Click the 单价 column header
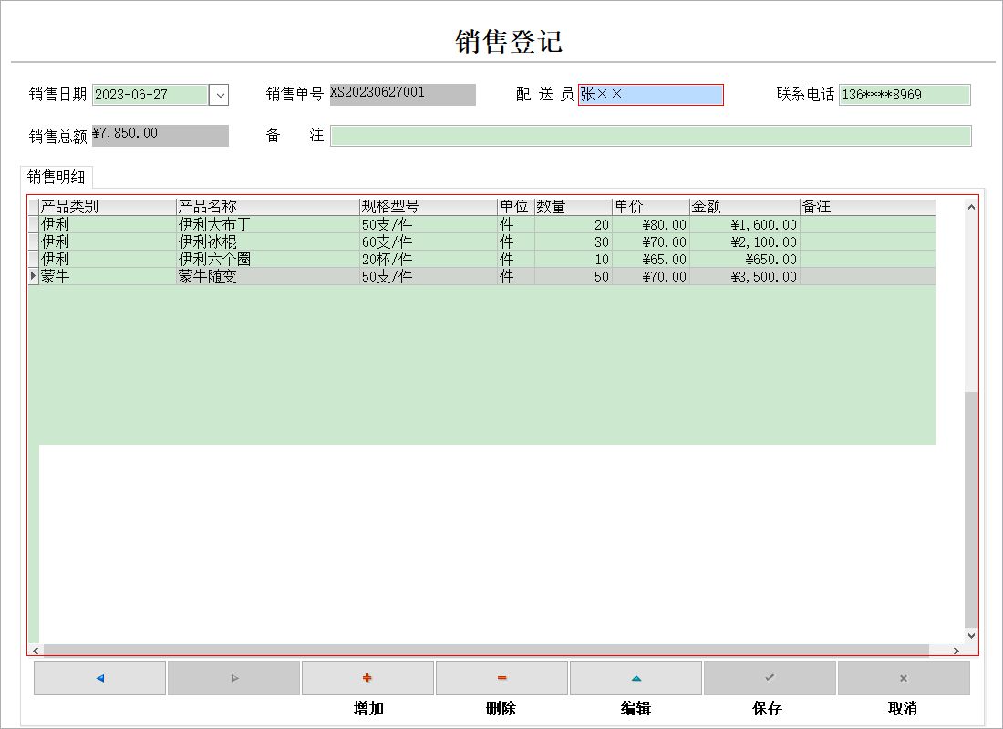The height and width of the screenshot is (729, 1003). 650,207
